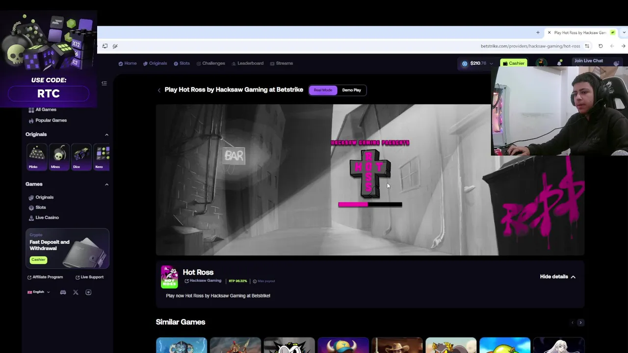
Task: Open the Keno game tile
Action: point(102,156)
